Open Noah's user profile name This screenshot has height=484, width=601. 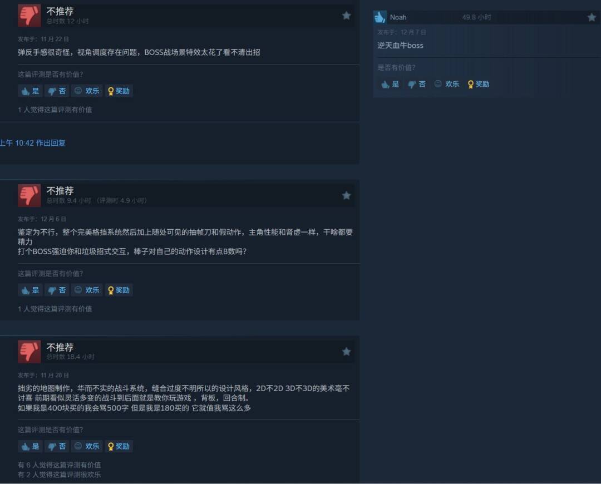(398, 17)
